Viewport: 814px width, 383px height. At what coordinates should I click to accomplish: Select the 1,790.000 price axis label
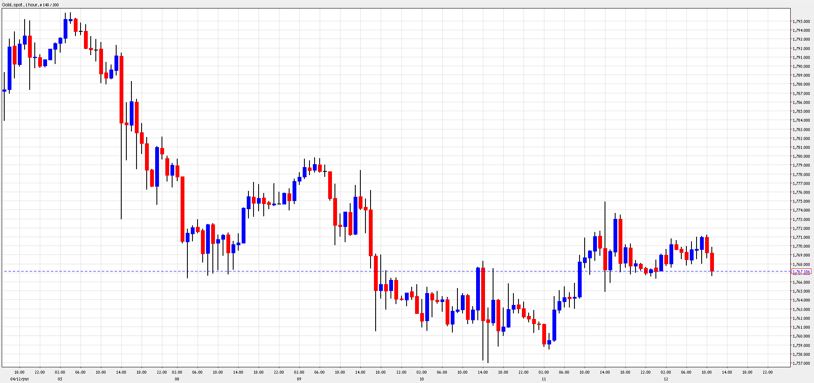pyautogui.click(x=801, y=67)
